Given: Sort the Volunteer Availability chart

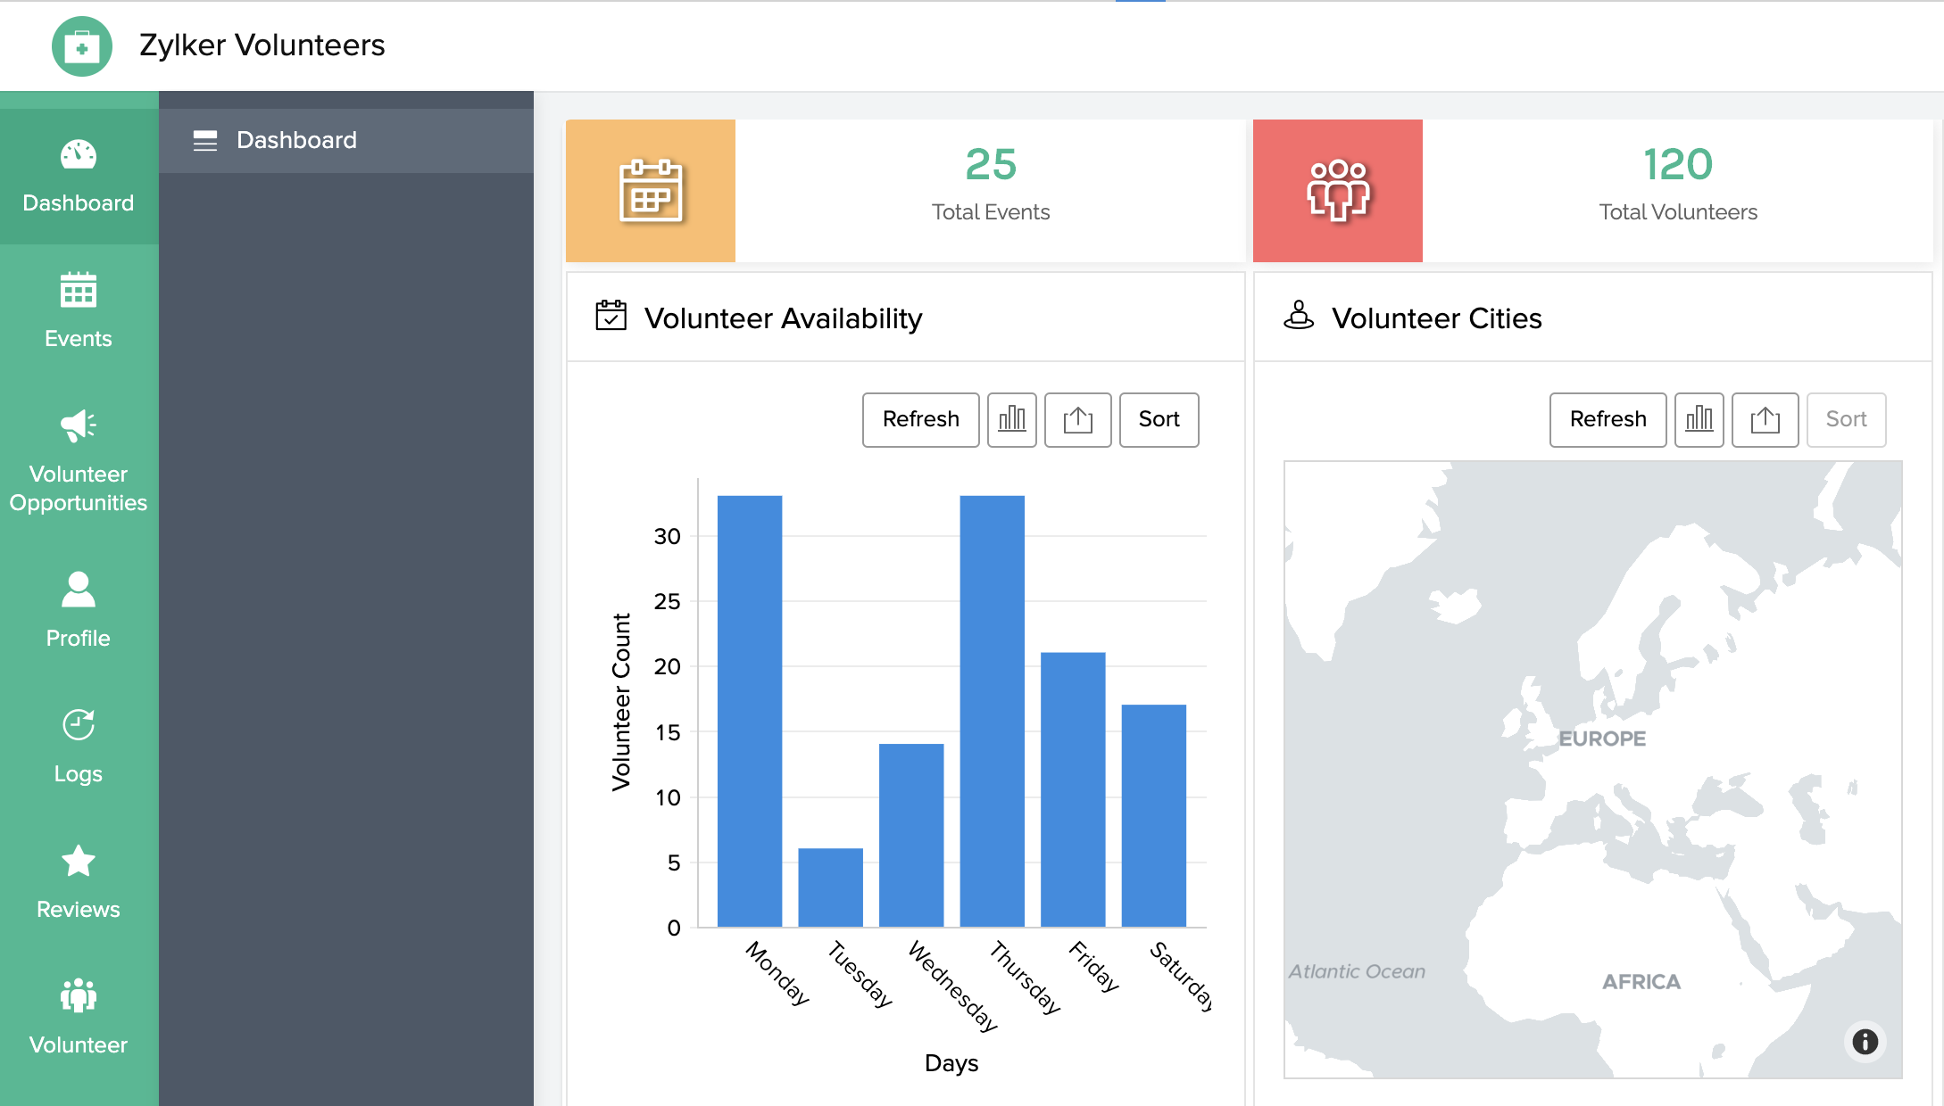Looking at the screenshot, I should 1159,419.
